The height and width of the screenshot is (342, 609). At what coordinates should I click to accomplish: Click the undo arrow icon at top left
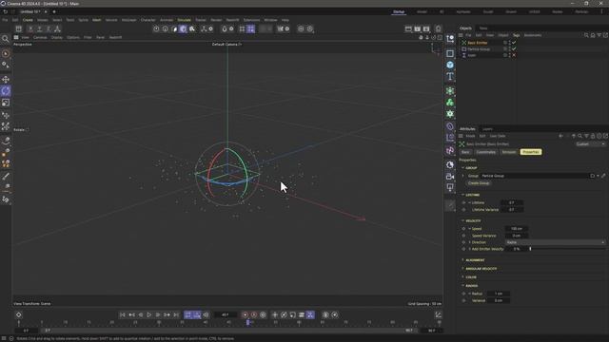(x=6, y=11)
